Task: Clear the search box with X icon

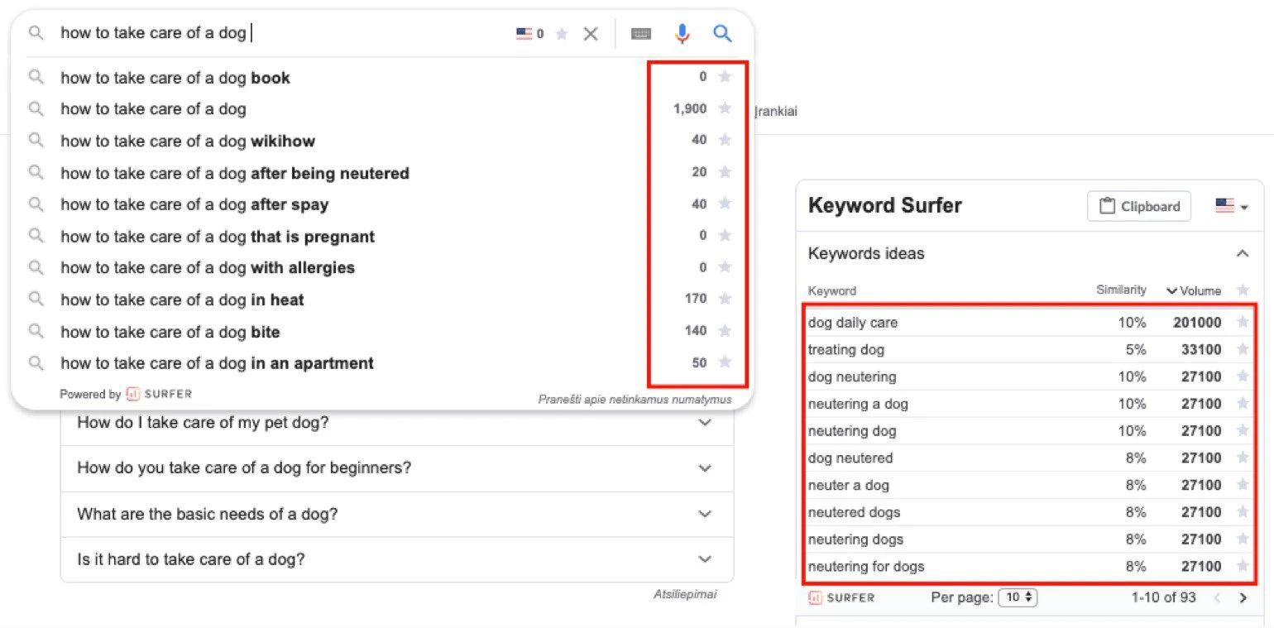Action: pyautogui.click(x=591, y=34)
